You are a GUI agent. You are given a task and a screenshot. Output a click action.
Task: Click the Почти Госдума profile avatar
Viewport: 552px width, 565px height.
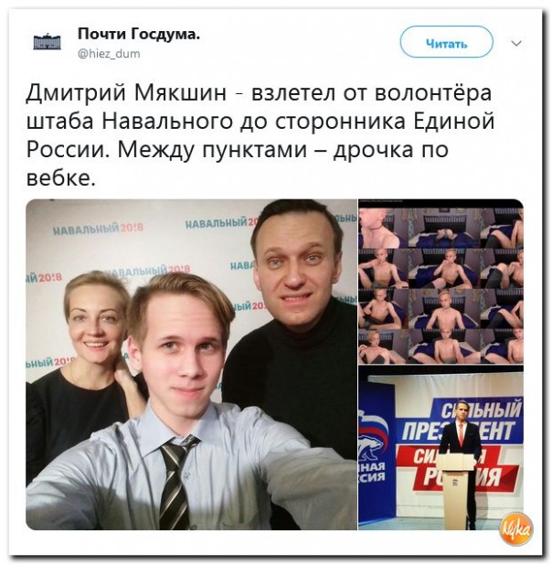click(x=47, y=43)
